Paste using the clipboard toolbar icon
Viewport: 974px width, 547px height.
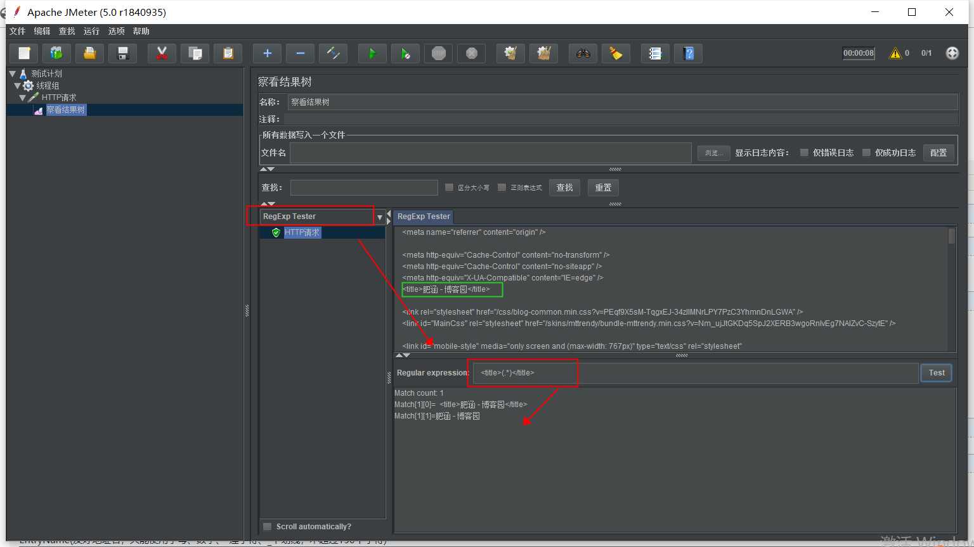228,54
